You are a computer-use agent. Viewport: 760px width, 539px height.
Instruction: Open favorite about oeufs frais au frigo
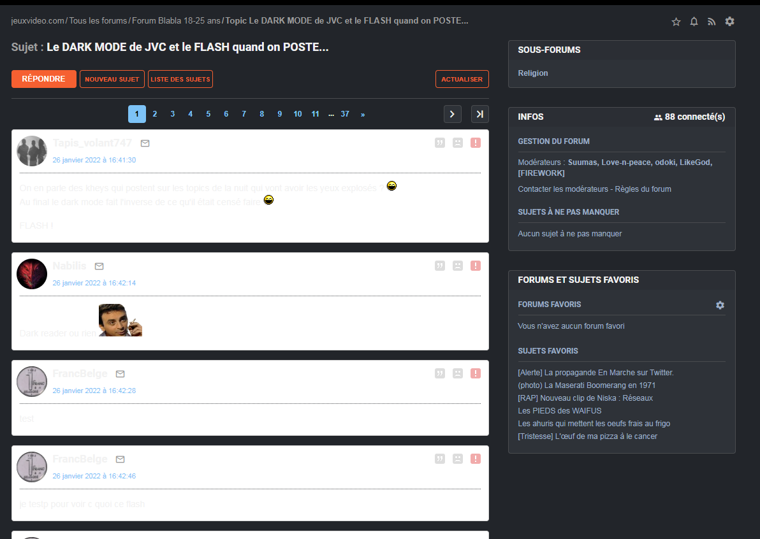[594, 423]
